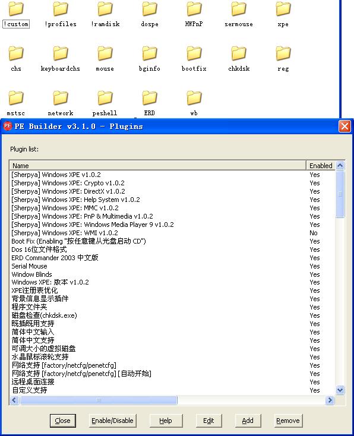The height and width of the screenshot is (436, 354).
Task: Select "XPE注册表优化" plugin row
Action: coord(172,290)
